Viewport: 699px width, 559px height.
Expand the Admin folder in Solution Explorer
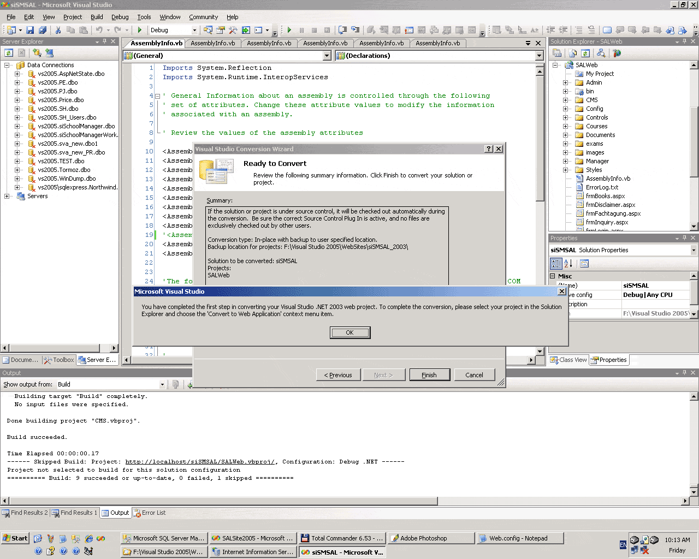pos(565,82)
